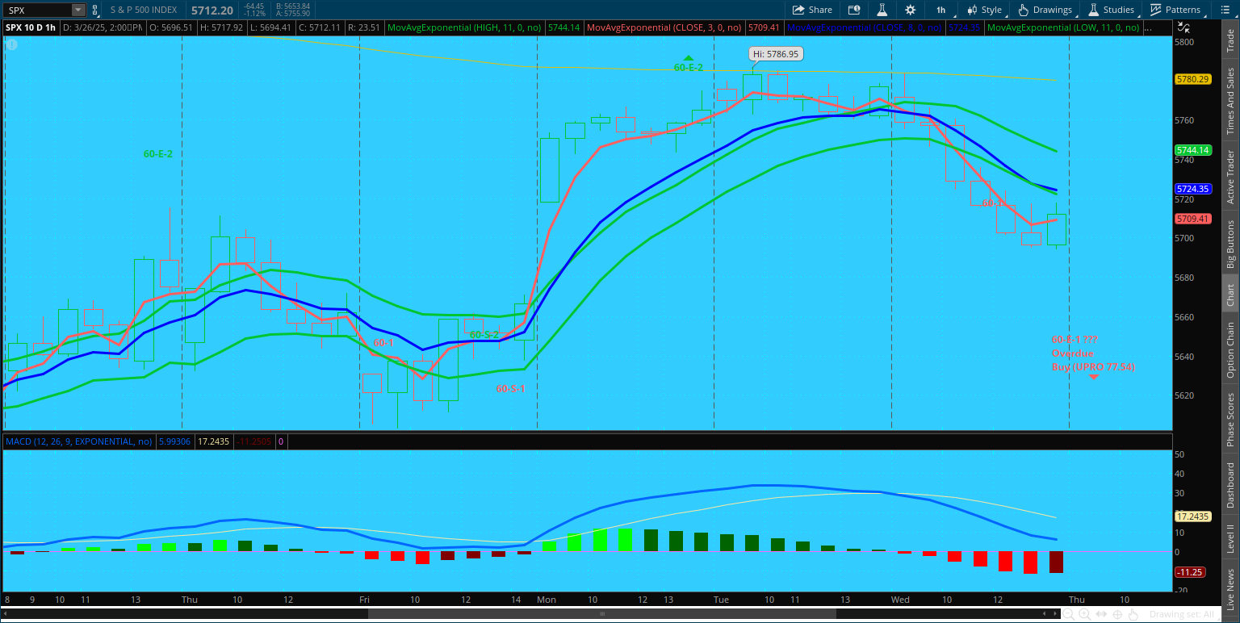Click the news and alerts window icon
1240x623 pixels.
pyautogui.click(x=854, y=10)
